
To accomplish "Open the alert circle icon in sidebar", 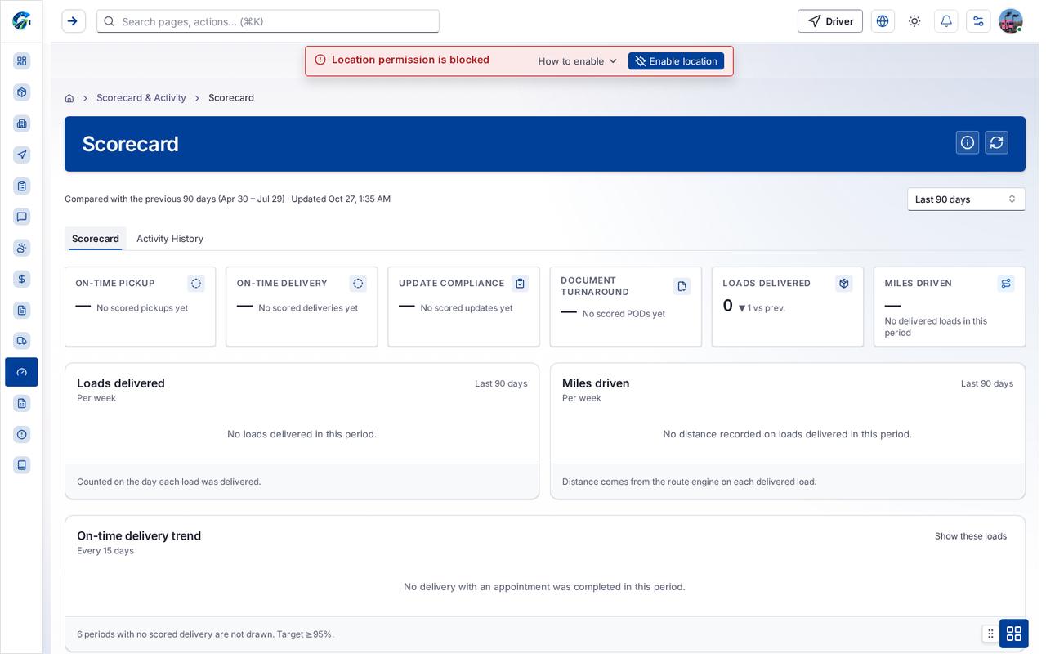I will click(22, 434).
